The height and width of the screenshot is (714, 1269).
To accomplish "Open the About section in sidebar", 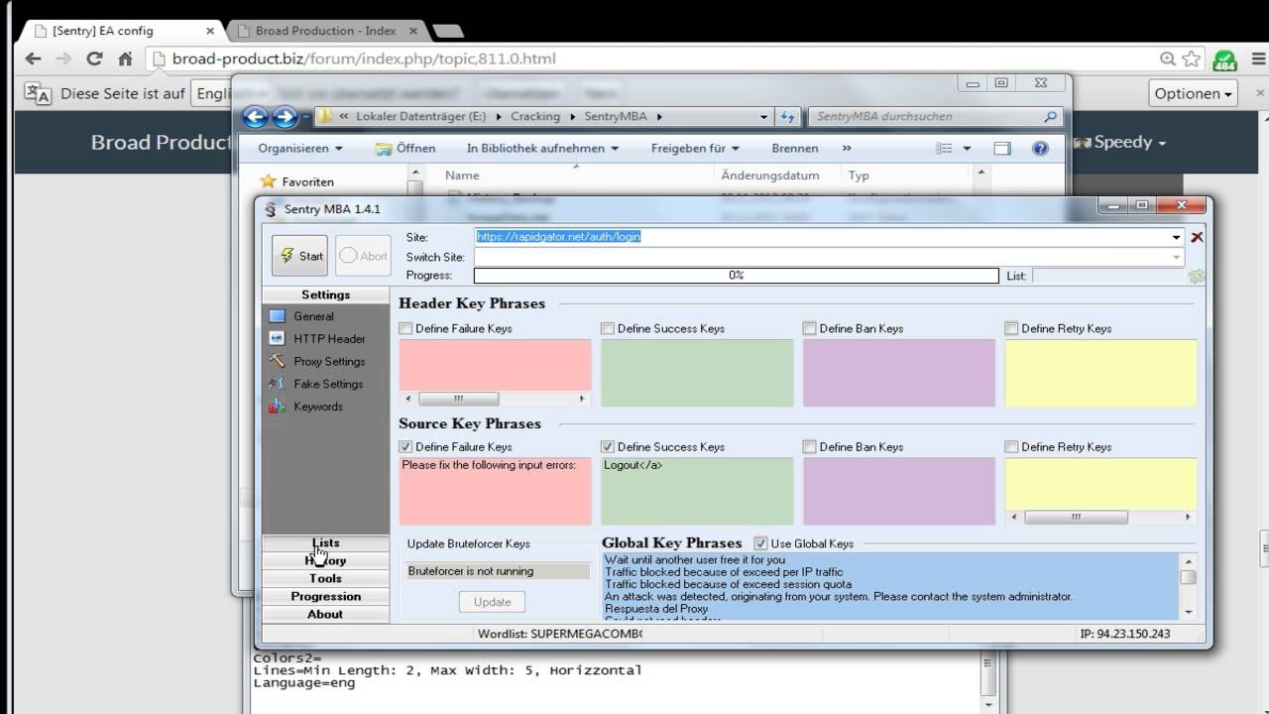I will [325, 614].
